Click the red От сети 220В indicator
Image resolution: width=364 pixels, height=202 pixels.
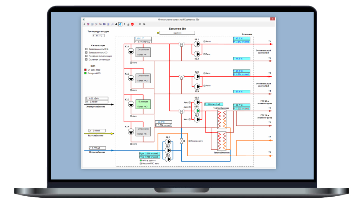click(x=86, y=70)
